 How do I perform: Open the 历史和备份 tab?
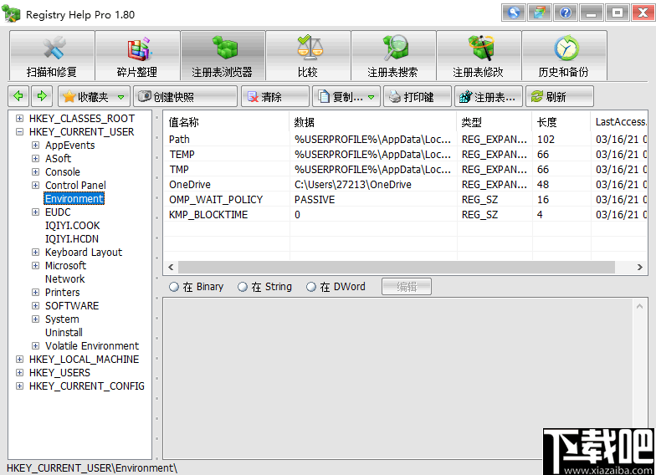pos(564,55)
